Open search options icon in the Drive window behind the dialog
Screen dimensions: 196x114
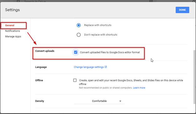pyautogui.click(x=151, y=1)
